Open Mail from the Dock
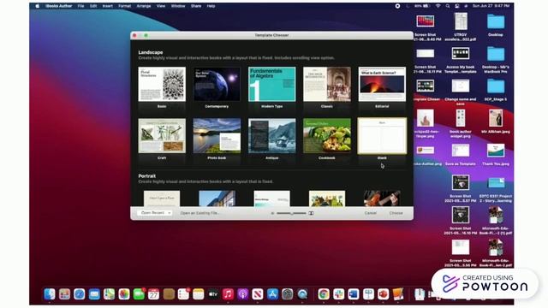548x308 pixels. tap(94, 294)
